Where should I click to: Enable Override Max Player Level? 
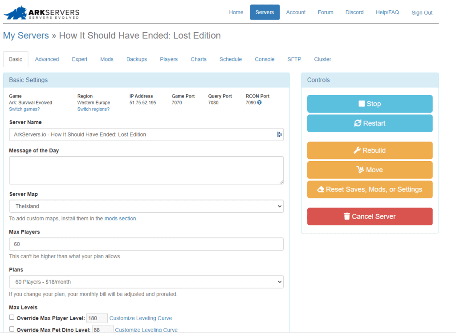[12, 317]
